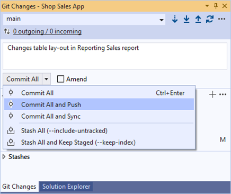
Task: Switch to the Git Changes tab
Action: (19, 187)
